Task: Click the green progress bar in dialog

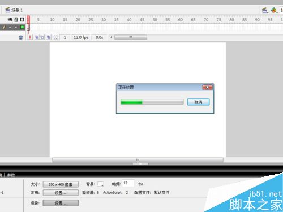Action: point(152,102)
